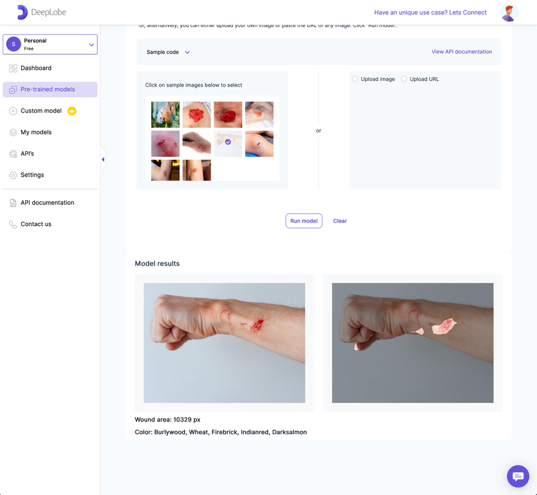
Task: Click the API's gear icon in sidebar
Action: [x=13, y=154]
